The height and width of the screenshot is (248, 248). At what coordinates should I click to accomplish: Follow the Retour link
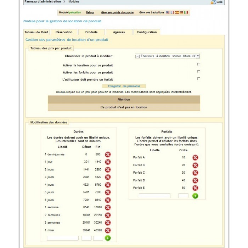pos(90,12)
